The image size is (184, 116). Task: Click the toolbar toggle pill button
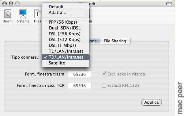coord(169,4)
